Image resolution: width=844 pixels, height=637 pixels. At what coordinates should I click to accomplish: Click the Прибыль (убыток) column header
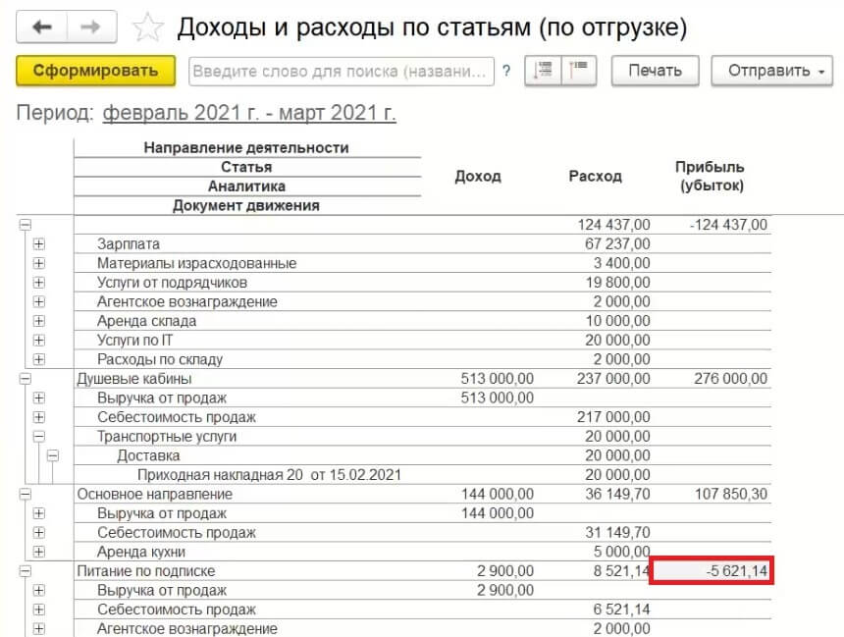[712, 176]
